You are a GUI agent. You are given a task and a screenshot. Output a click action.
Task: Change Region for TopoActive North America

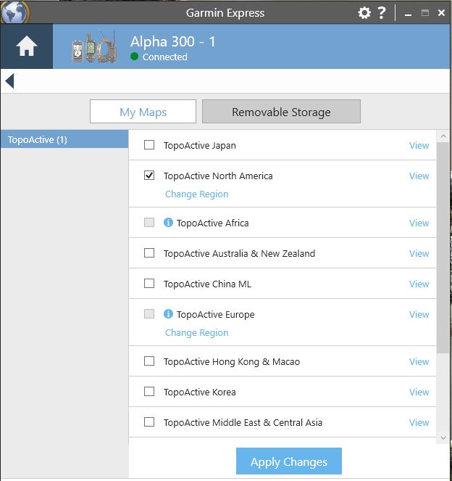coord(196,194)
